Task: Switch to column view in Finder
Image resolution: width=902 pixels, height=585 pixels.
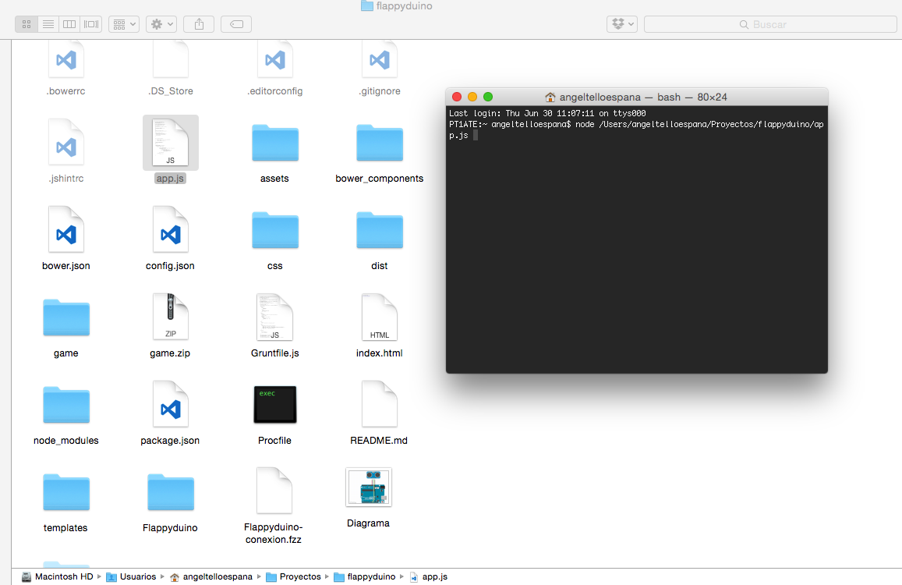Action: tap(69, 23)
